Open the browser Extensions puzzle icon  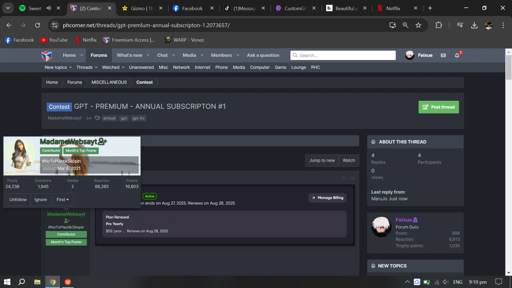[439, 25]
